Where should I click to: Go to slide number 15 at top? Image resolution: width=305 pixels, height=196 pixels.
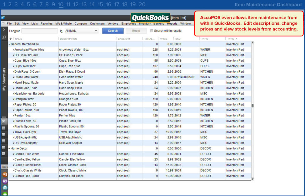tap(100, 4)
